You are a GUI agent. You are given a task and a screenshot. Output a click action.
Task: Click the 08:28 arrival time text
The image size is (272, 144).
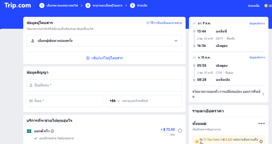coord(202,80)
